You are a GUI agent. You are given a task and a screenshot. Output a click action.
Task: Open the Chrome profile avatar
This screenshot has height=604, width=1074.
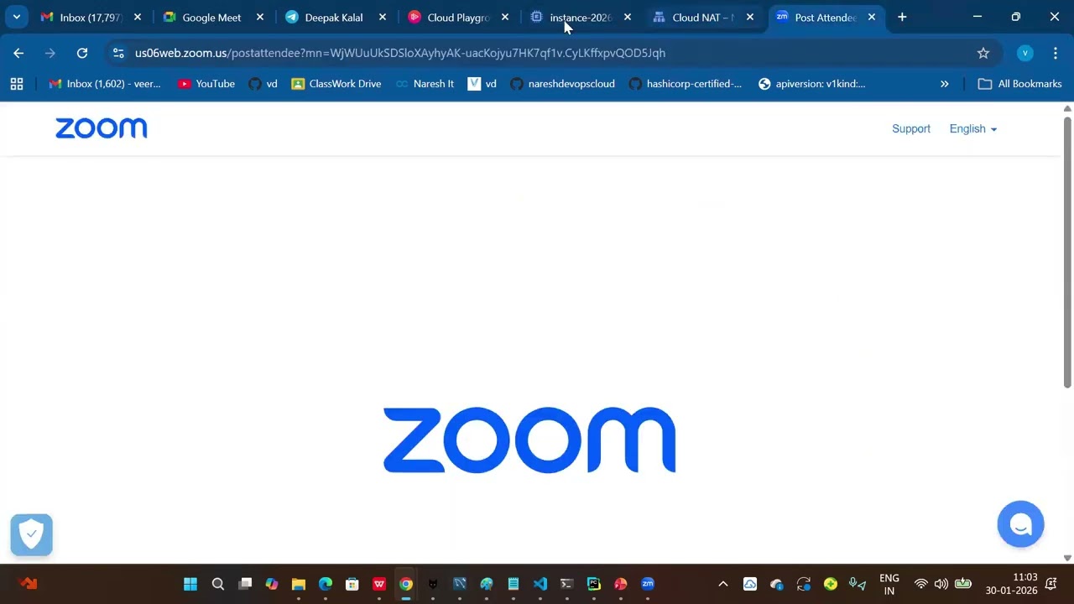(1024, 53)
